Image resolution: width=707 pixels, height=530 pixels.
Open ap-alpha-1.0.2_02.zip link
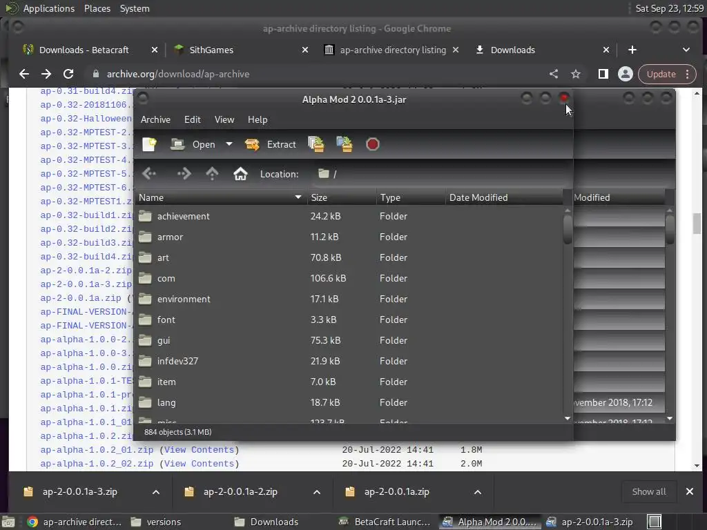97,464
